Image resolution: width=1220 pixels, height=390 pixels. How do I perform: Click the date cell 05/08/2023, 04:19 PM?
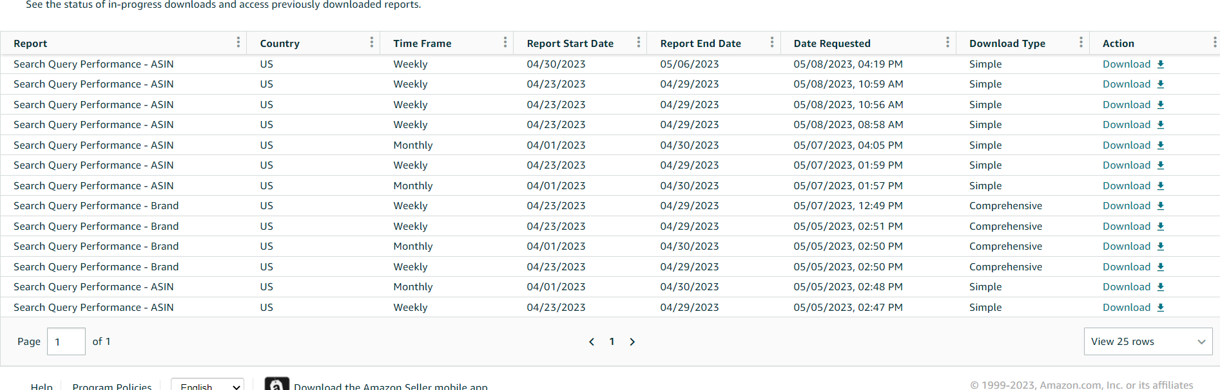pos(848,64)
